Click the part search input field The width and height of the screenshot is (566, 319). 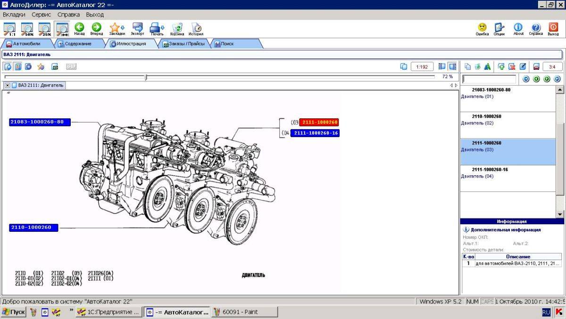[x=489, y=79]
